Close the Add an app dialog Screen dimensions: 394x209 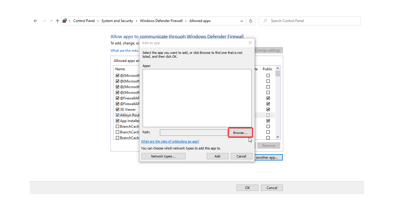pyautogui.click(x=250, y=43)
